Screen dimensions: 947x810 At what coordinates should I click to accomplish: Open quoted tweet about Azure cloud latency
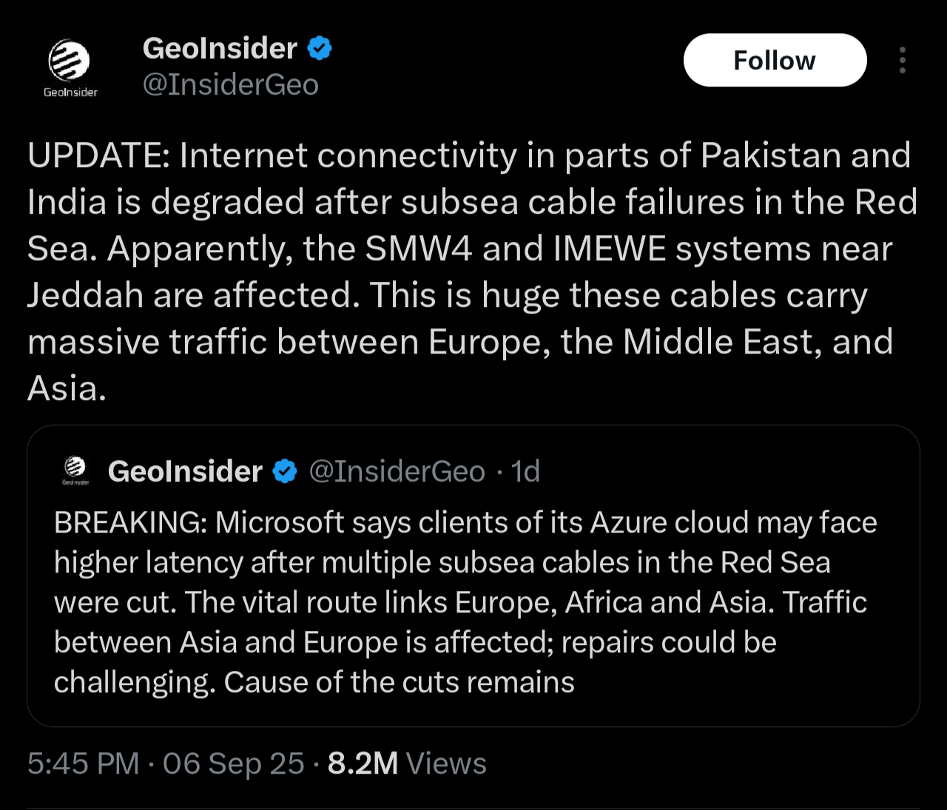pyautogui.click(x=473, y=603)
